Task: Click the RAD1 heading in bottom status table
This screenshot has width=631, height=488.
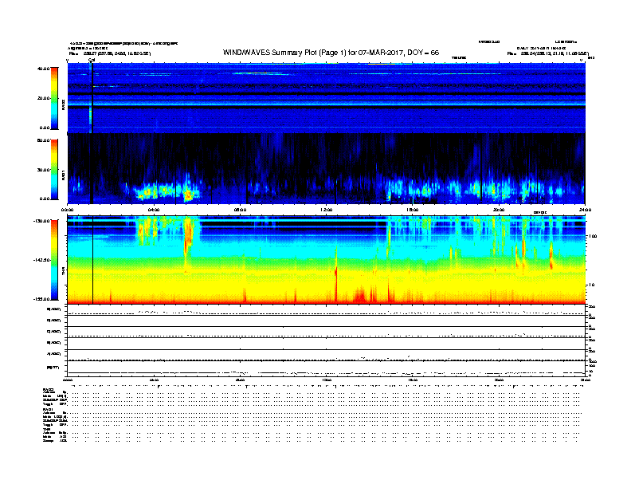Action: 49,410
